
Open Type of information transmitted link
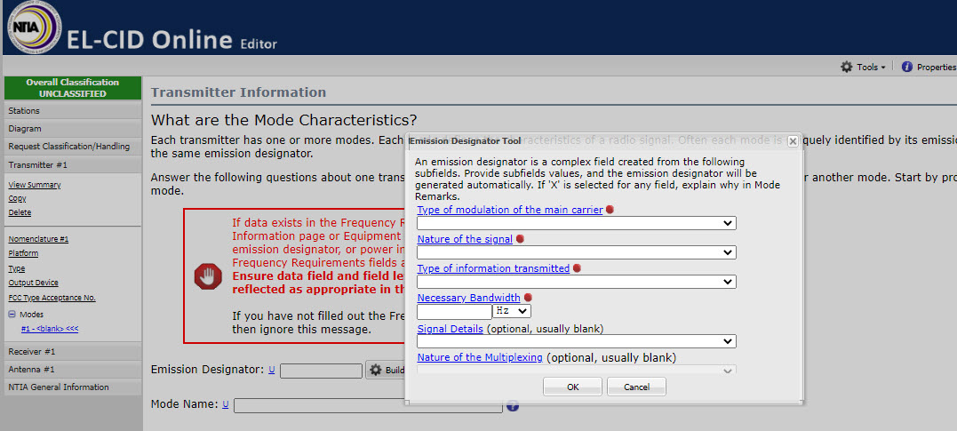(493, 268)
